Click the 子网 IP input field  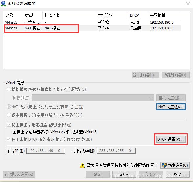click(46, 151)
